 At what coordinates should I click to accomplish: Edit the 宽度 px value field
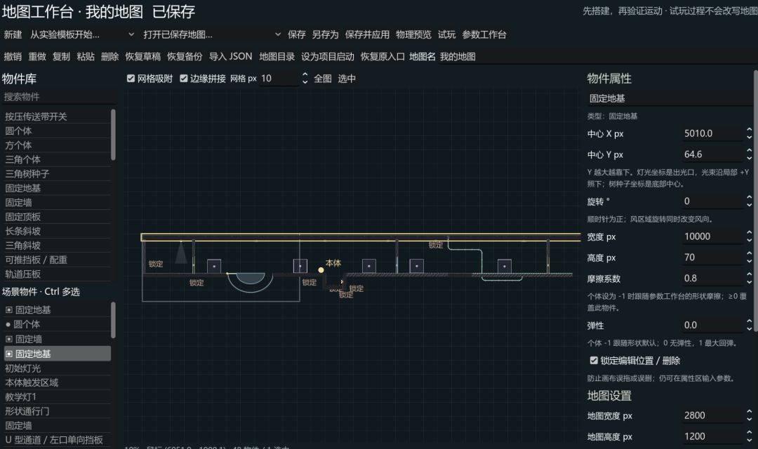click(713, 236)
